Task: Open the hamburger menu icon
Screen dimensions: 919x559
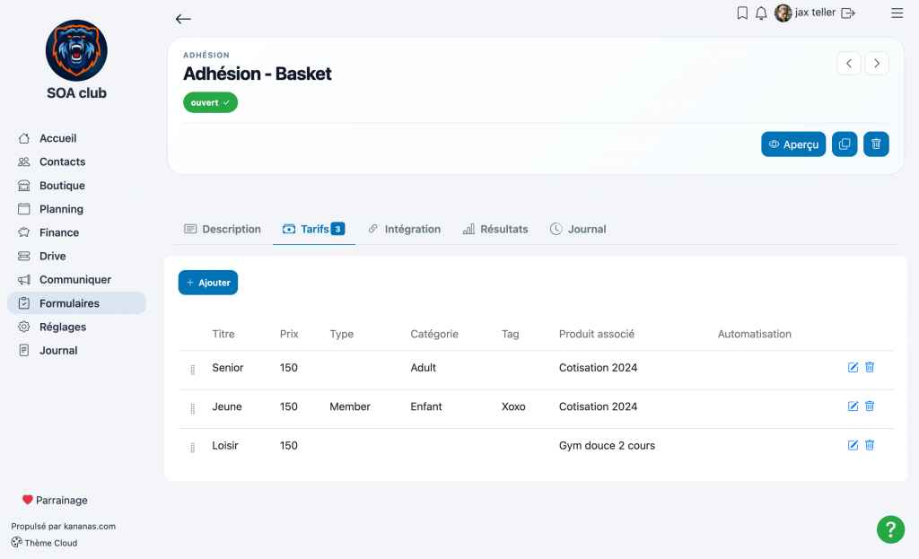Action: tap(897, 13)
